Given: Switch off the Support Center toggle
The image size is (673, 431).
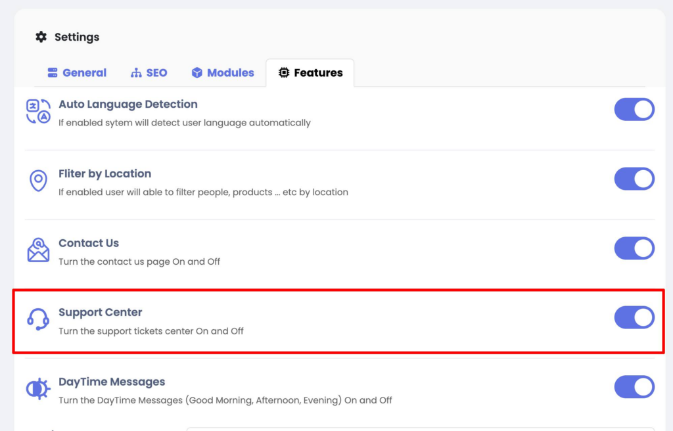Looking at the screenshot, I should (634, 317).
